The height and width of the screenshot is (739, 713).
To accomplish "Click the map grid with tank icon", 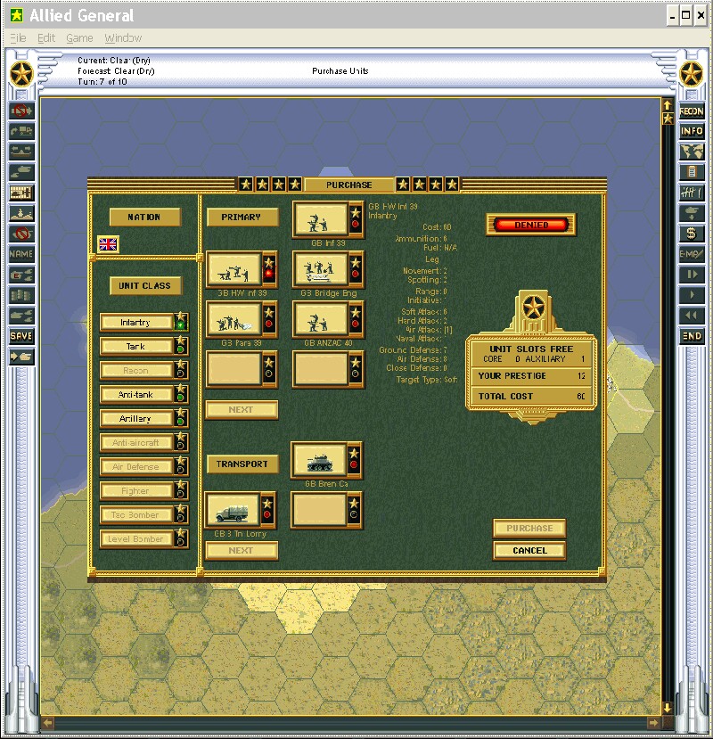I will click(21, 193).
